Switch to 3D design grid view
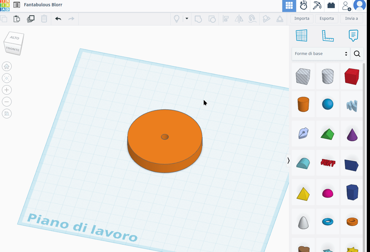This screenshot has width=370, height=252. coord(289,6)
